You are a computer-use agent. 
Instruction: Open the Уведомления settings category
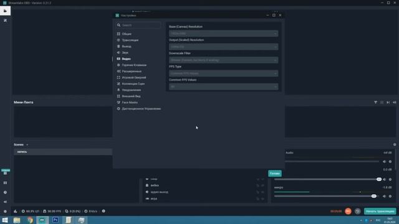132,90
